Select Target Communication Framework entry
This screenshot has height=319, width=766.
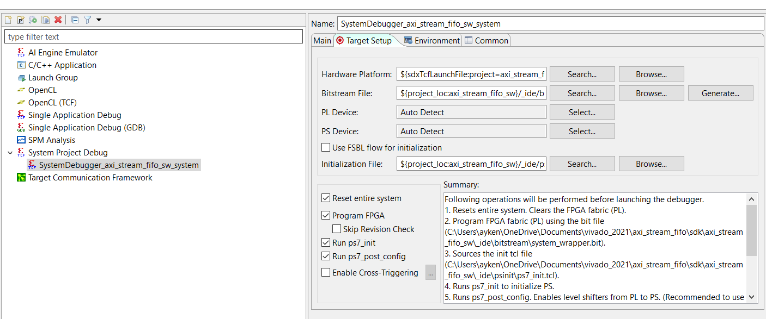click(x=90, y=178)
